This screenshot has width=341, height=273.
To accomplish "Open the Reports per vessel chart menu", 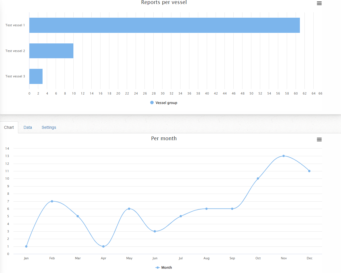I will coord(319,3).
